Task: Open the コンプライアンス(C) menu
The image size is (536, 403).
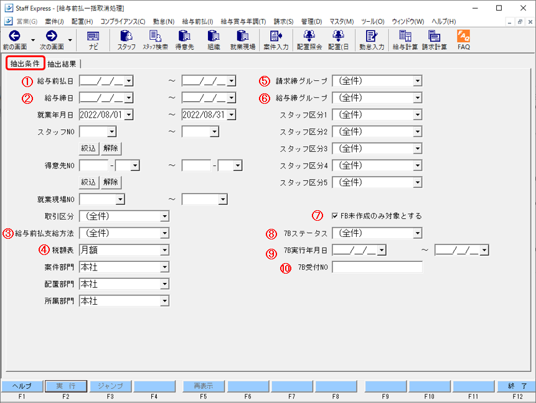Action: [x=123, y=22]
